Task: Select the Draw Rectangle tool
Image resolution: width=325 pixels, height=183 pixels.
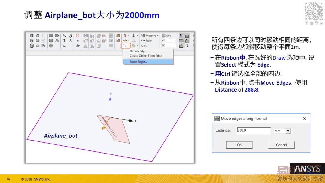Action: click(51, 36)
